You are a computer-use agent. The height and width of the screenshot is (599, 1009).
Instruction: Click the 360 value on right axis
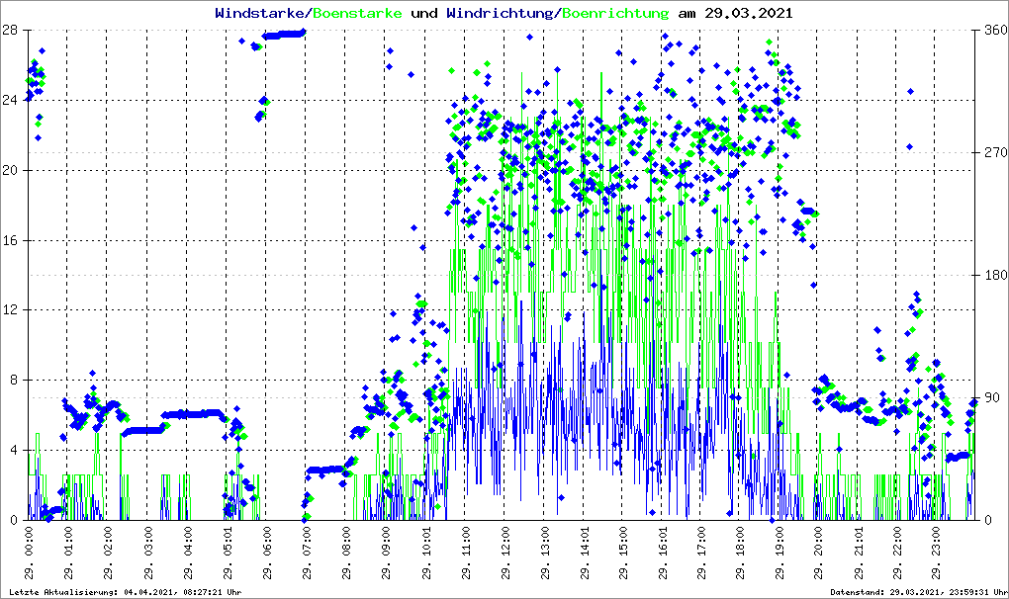click(994, 31)
